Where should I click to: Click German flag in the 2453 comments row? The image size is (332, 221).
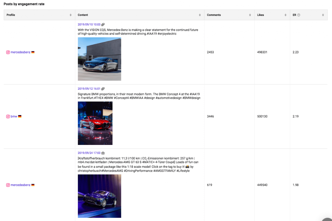pyautogui.click(x=33, y=52)
